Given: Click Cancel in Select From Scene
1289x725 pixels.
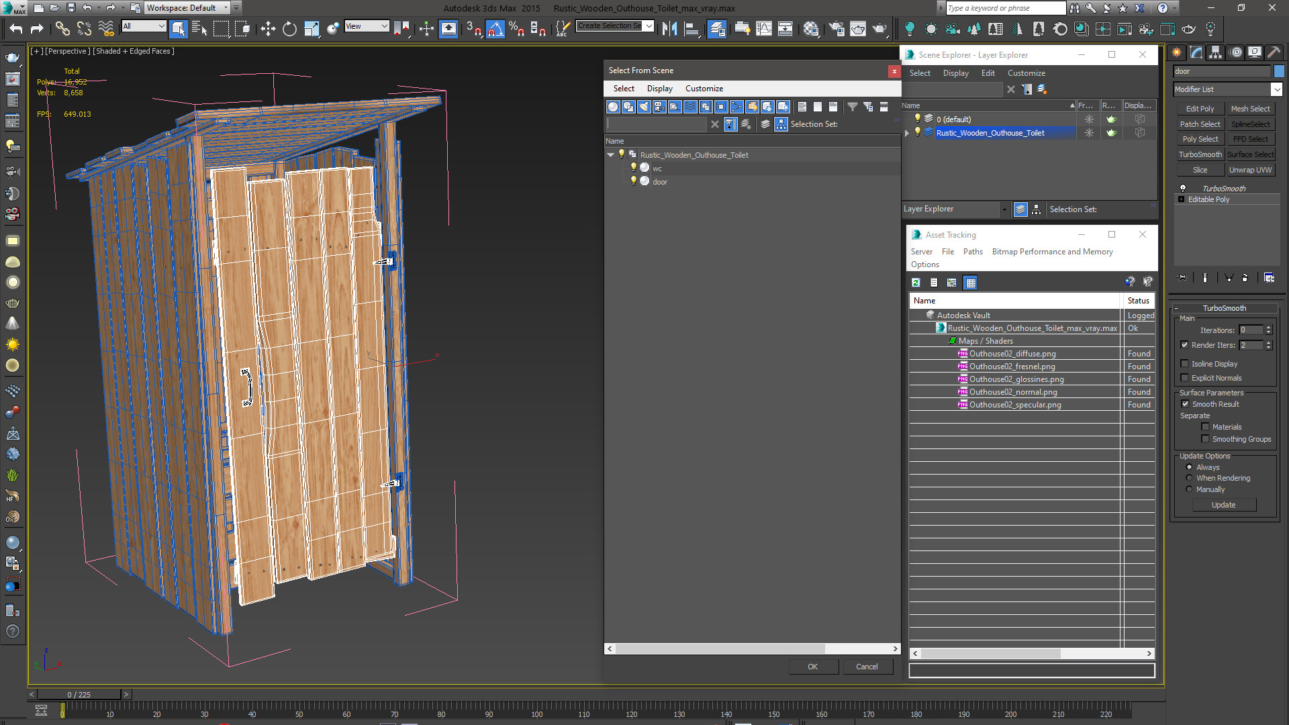Looking at the screenshot, I should click(x=867, y=667).
